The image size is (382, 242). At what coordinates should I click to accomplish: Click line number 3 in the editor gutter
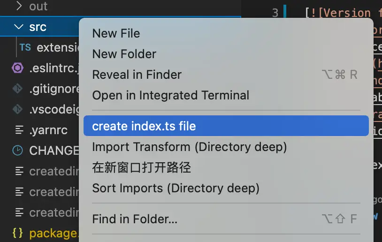pos(275,13)
